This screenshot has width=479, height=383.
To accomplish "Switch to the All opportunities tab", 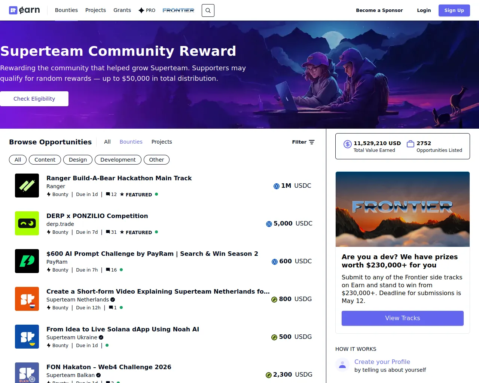I will click(107, 142).
